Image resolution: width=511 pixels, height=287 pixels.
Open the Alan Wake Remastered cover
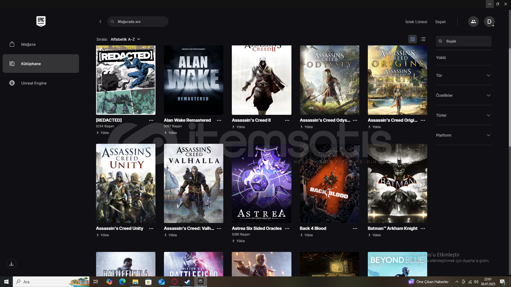(193, 80)
